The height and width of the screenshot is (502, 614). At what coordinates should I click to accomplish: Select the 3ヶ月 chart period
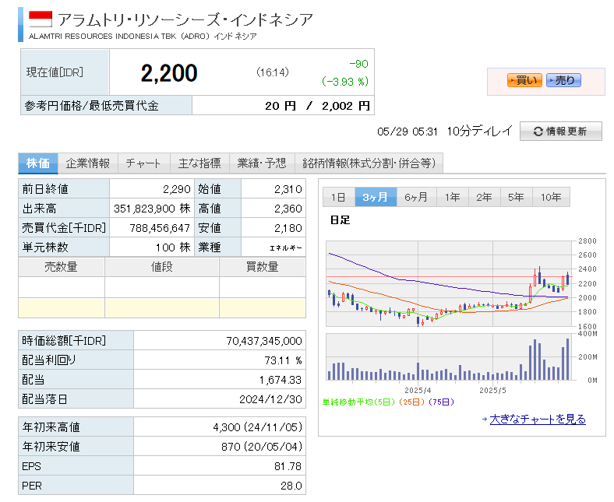click(375, 197)
